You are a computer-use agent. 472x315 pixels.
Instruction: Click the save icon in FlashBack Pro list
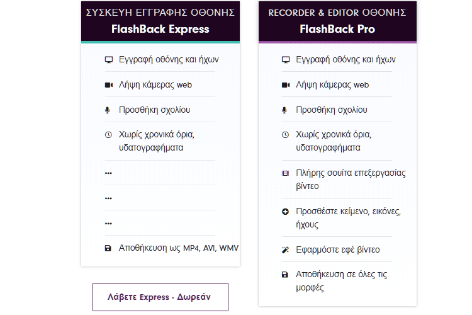[x=284, y=275]
